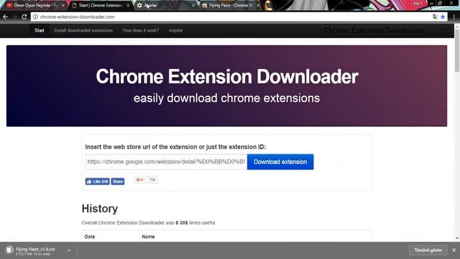Click the translate page icon
The image size is (460, 259).
point(435,17)
